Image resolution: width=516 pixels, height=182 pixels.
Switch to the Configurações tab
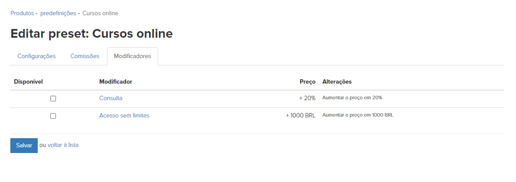(36, 56)
